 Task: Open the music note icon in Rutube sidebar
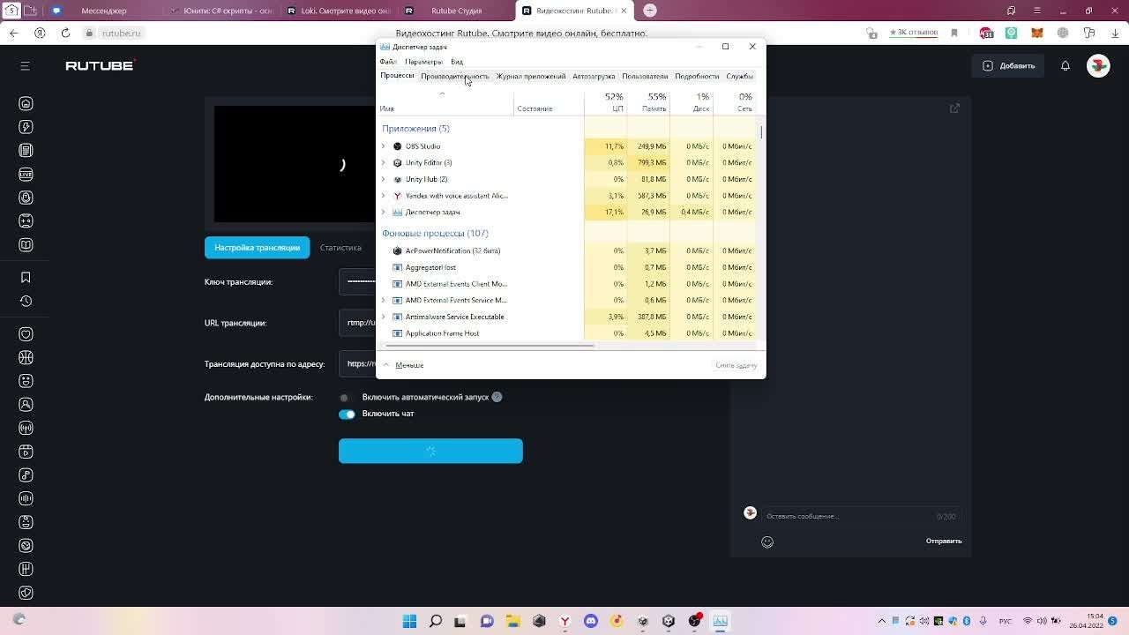(x=26, y=475)
